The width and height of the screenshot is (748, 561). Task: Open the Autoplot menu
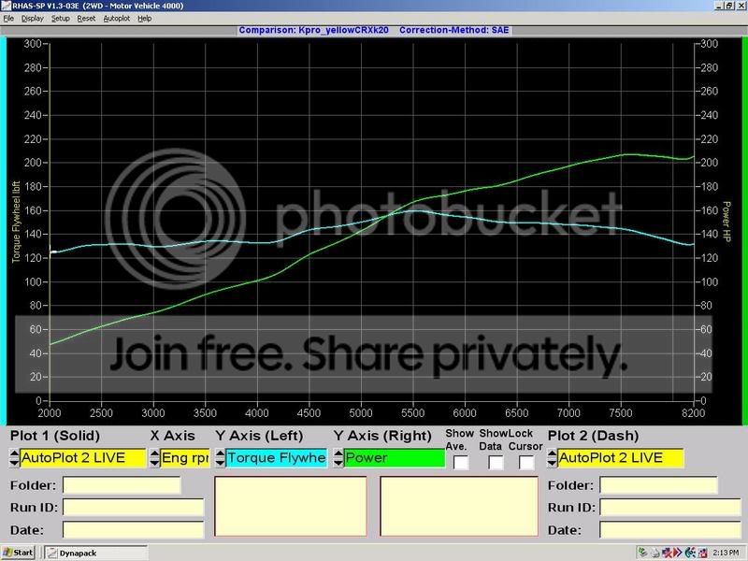pos(116,18)
